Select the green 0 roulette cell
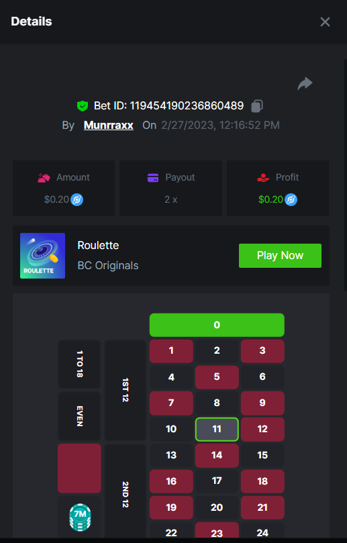 [217, 325]
